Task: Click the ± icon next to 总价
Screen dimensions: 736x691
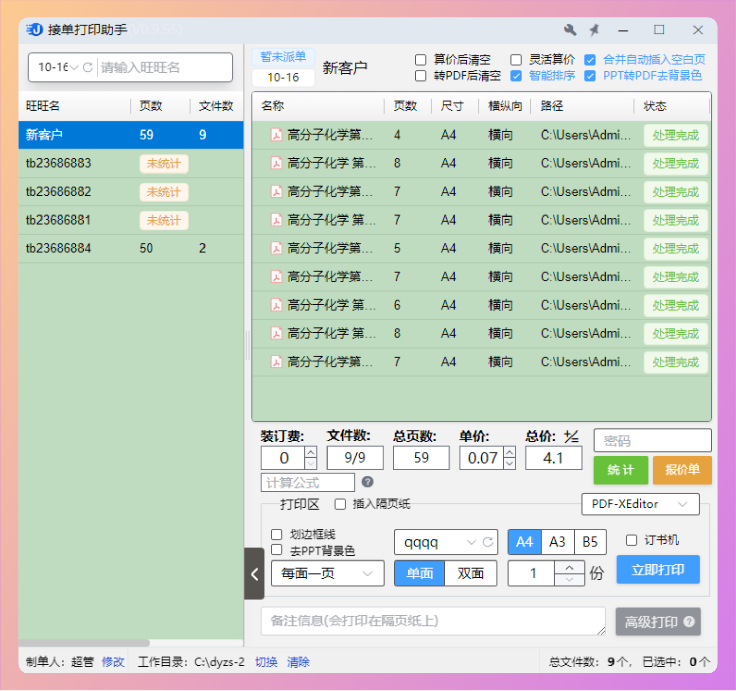Action: (x=571, y=437)
